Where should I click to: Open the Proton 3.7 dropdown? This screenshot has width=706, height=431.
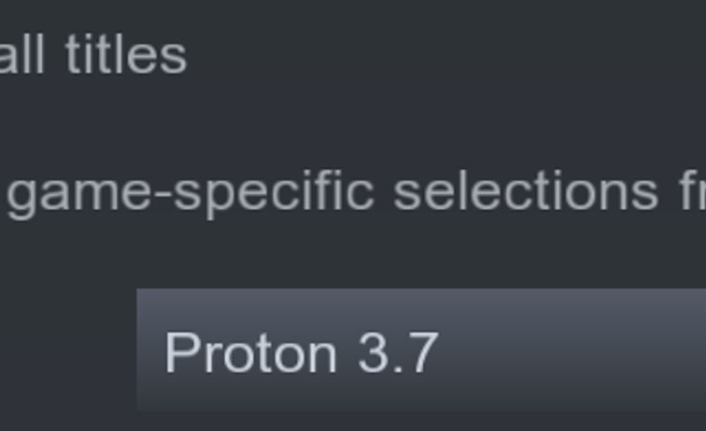(x=420, y=352)
